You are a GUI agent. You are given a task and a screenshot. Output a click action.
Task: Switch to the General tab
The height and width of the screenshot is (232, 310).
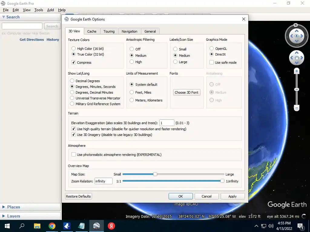pyautogui.click(x=150, y=31)
